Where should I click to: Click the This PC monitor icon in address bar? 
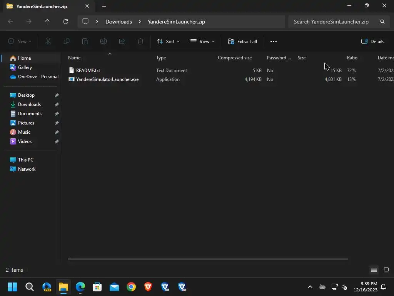(85, 22)
